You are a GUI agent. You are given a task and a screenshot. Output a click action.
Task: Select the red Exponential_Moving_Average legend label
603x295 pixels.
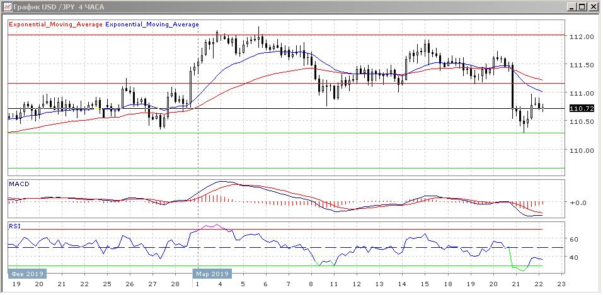click(55, 25)
